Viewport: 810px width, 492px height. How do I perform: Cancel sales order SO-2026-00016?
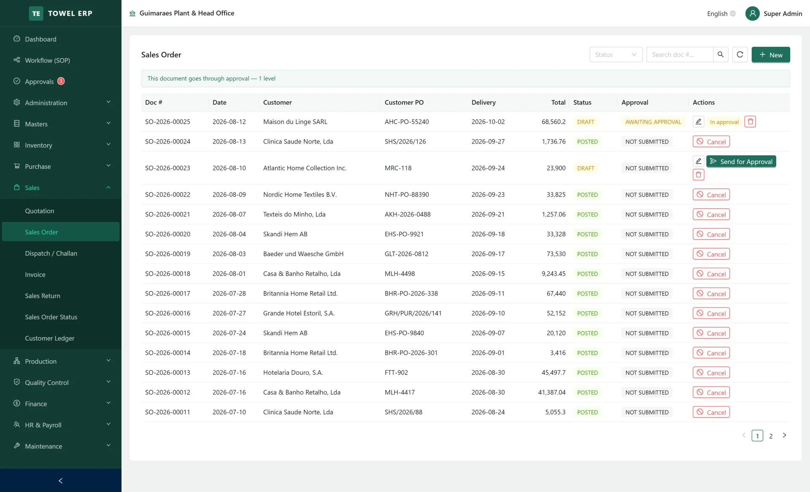[711, 313]
